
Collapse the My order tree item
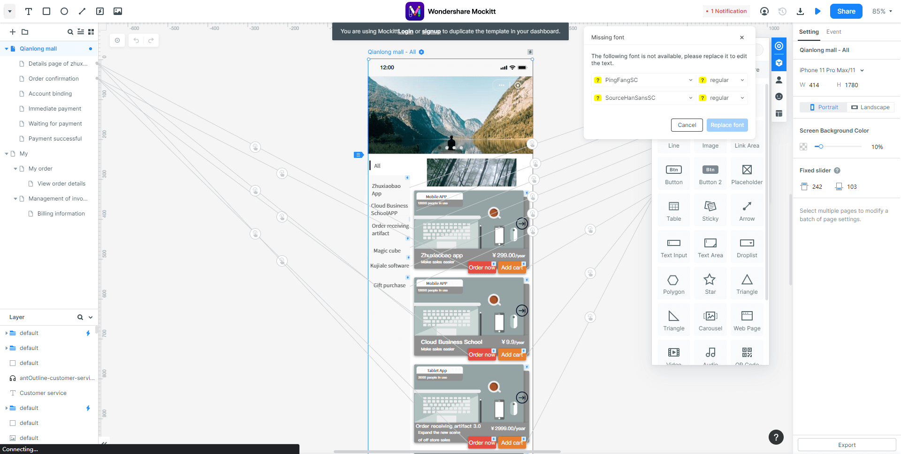tap(15, 169)
